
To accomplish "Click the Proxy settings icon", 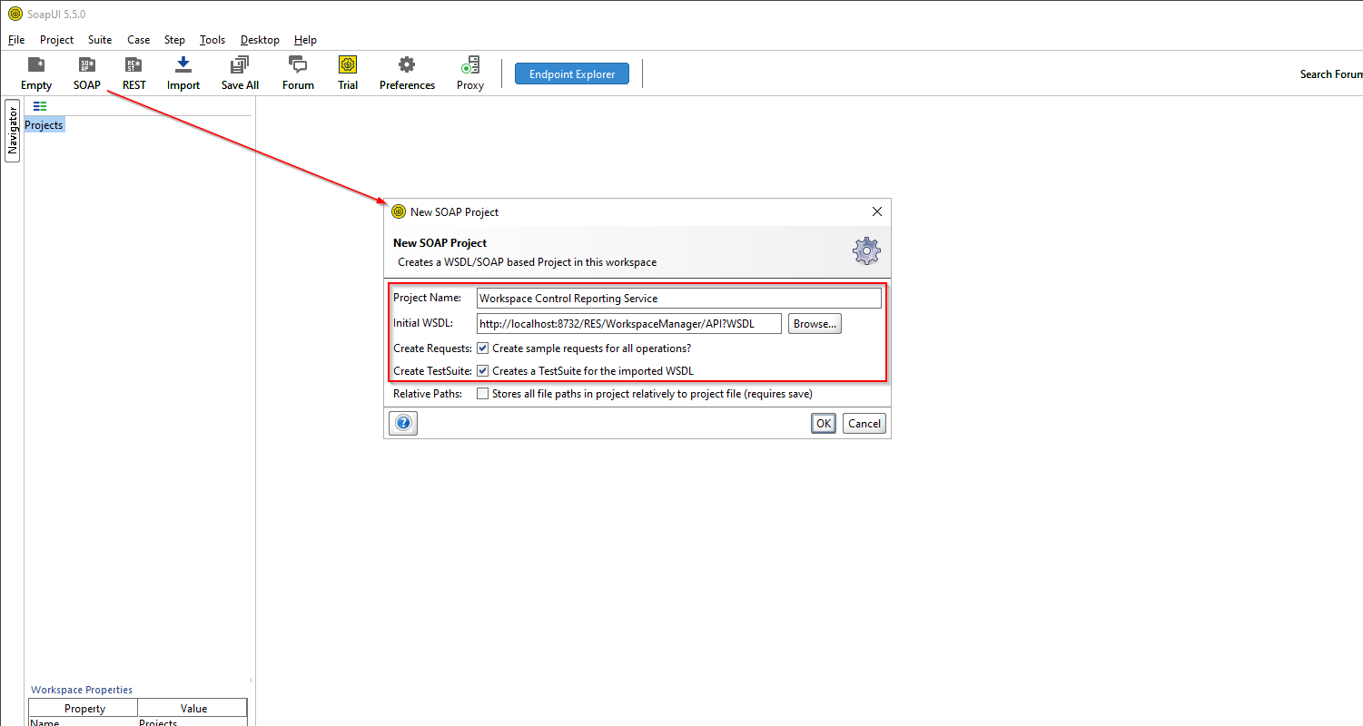I will point(469,73).
